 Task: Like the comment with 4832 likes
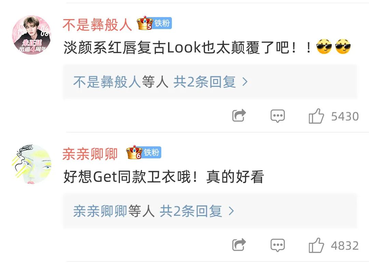[x=316, y=245]
